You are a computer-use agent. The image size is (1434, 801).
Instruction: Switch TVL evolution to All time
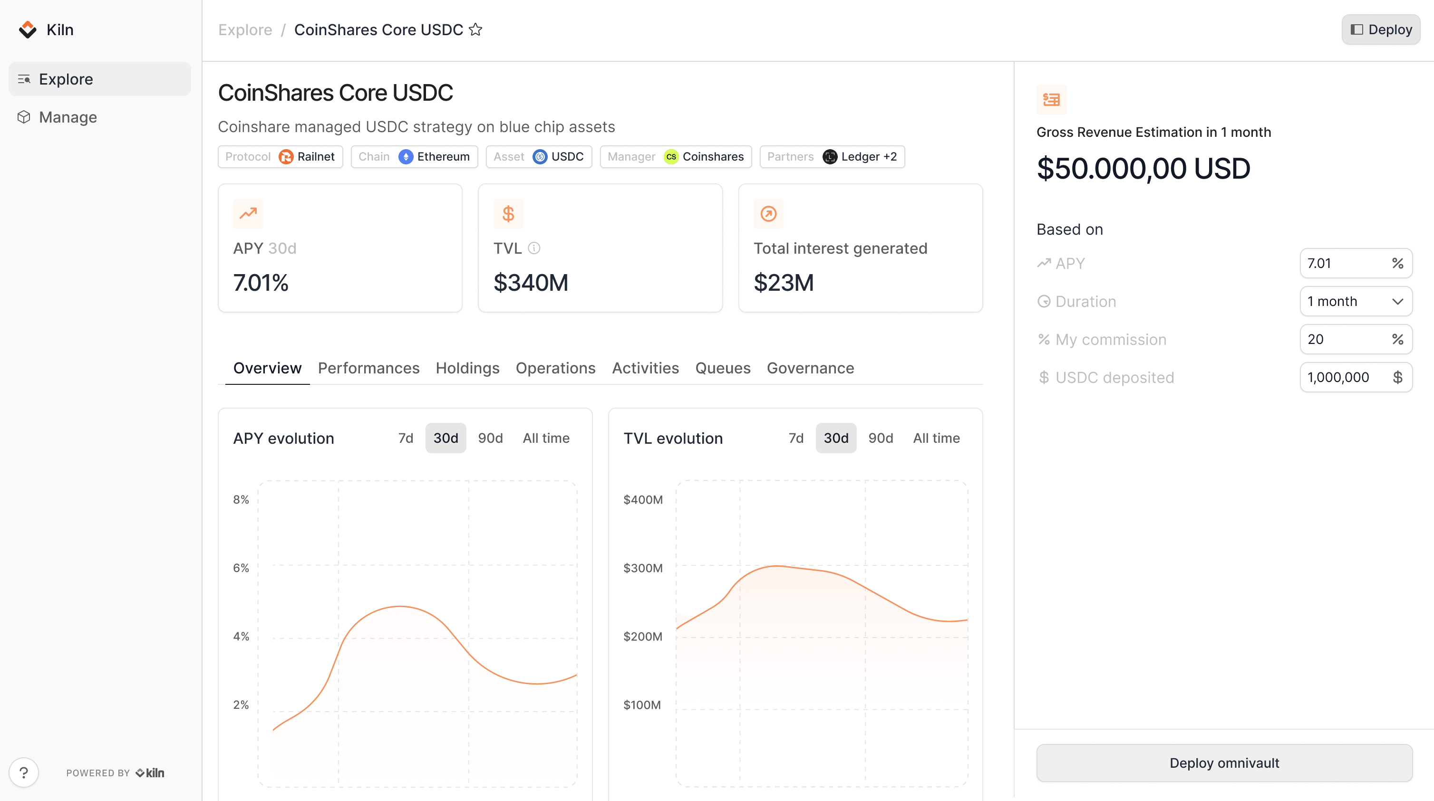(x=936, y=438)
